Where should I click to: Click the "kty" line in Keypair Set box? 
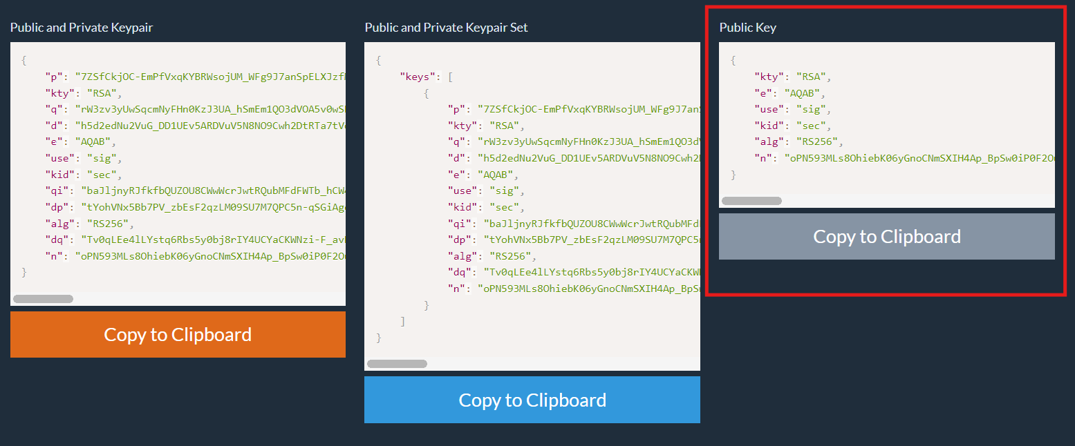point(485,126)
